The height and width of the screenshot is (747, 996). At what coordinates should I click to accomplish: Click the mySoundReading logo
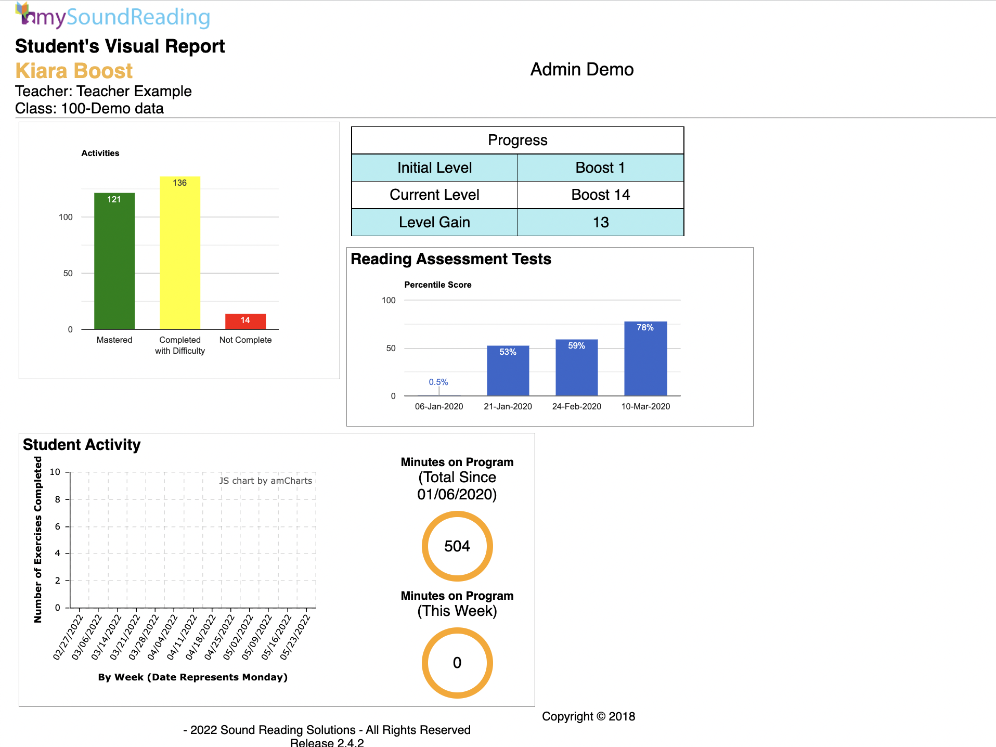coord(113,16)
